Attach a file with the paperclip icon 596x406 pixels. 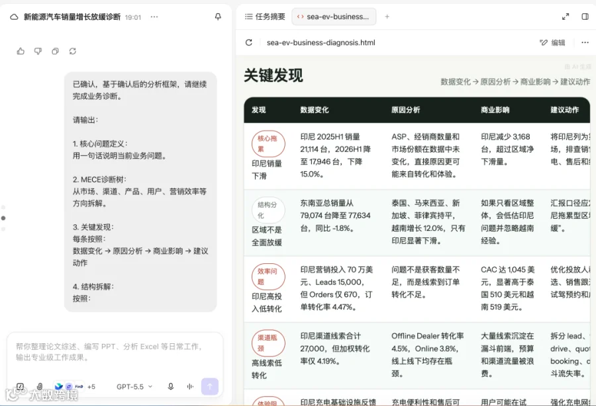tap(40, 387)
